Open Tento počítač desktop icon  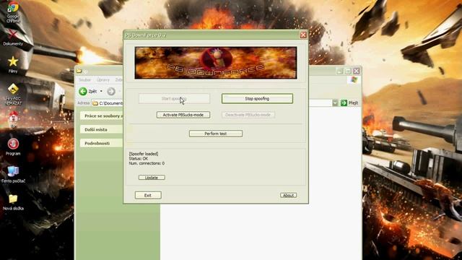click(x=13, y=174)
